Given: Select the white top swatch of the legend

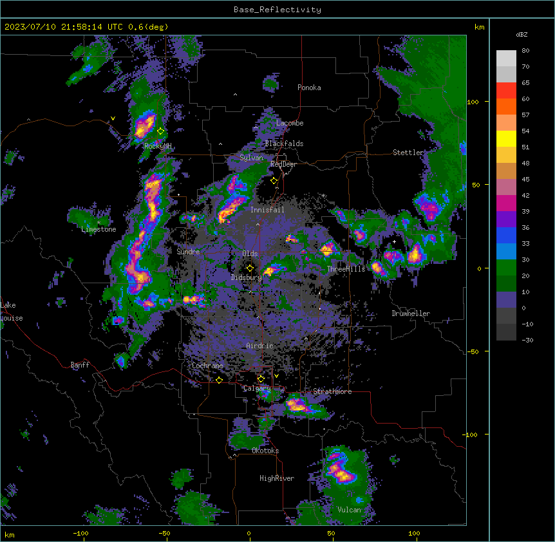Looking at the screenshot, I should [506, 58].
